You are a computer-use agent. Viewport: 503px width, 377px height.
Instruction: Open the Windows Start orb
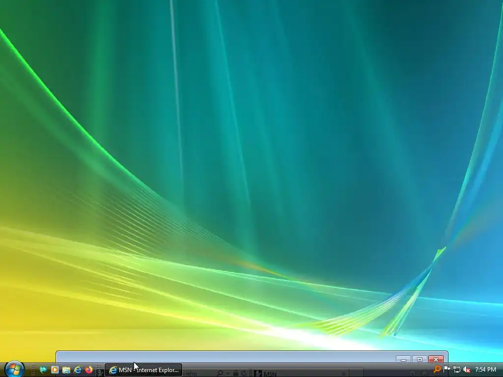point(14,369)
